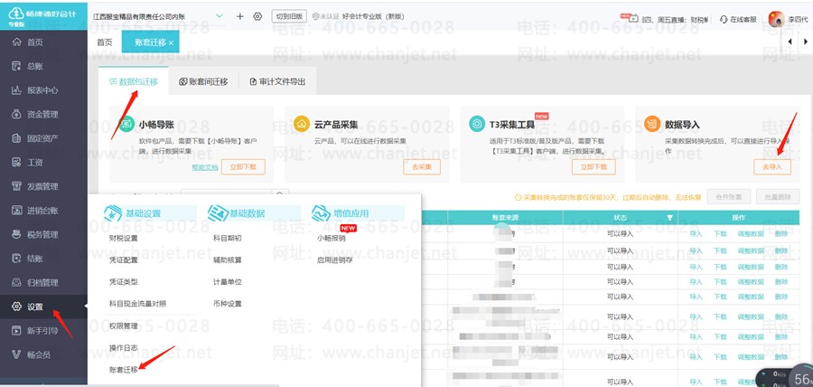Open 凭证配置 in settings menu
The width and height of the screenshot is (813, 387).
[124, 260]
